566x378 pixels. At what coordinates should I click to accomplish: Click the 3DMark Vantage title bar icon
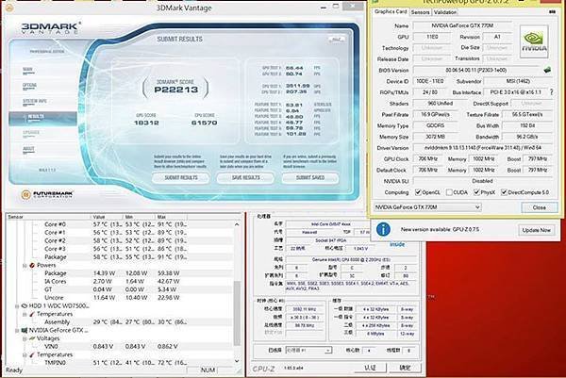coord(9,8)
